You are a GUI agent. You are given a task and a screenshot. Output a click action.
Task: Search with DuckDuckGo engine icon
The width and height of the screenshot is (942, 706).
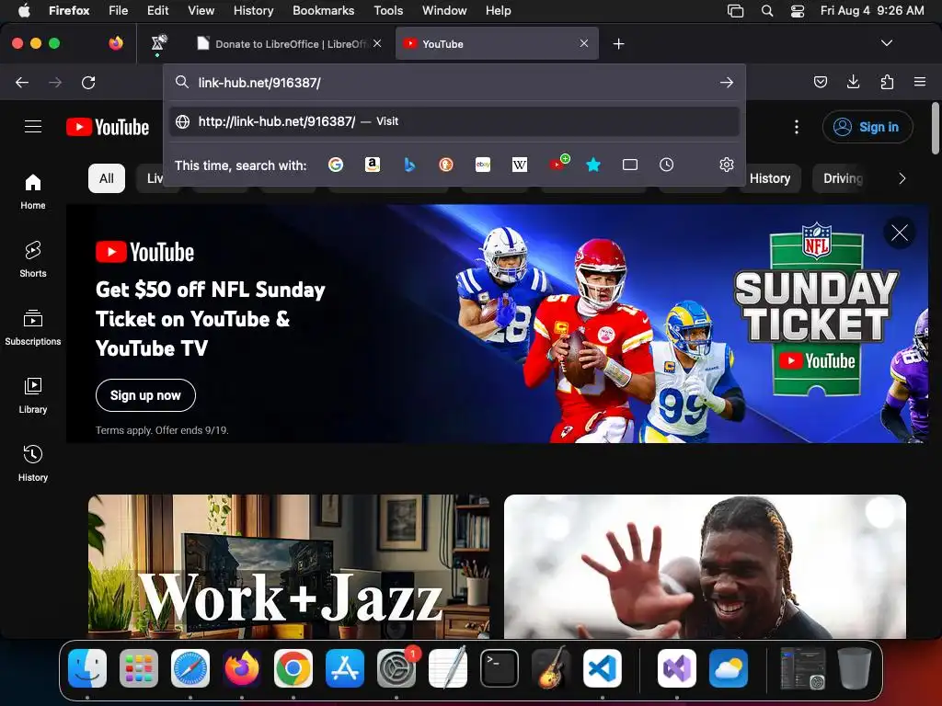pos(446,165)
